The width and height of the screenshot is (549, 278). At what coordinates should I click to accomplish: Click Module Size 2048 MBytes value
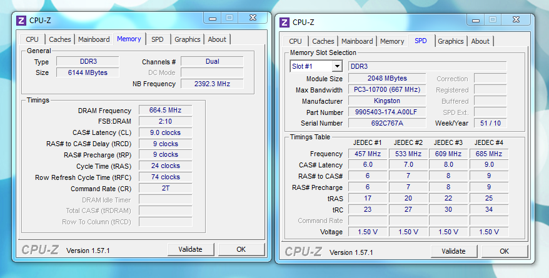tap(387, 78)
